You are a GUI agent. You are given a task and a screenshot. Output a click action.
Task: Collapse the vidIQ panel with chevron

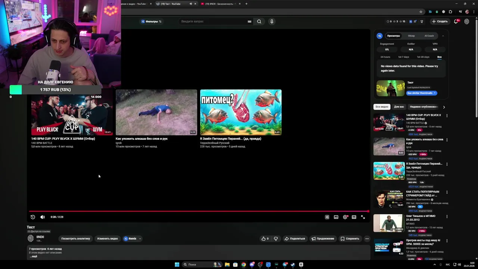443,36
